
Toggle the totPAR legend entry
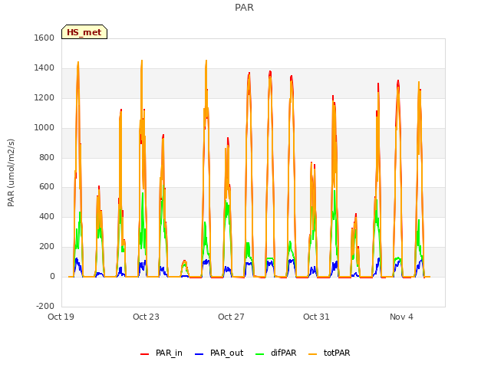tap(329, 353)
